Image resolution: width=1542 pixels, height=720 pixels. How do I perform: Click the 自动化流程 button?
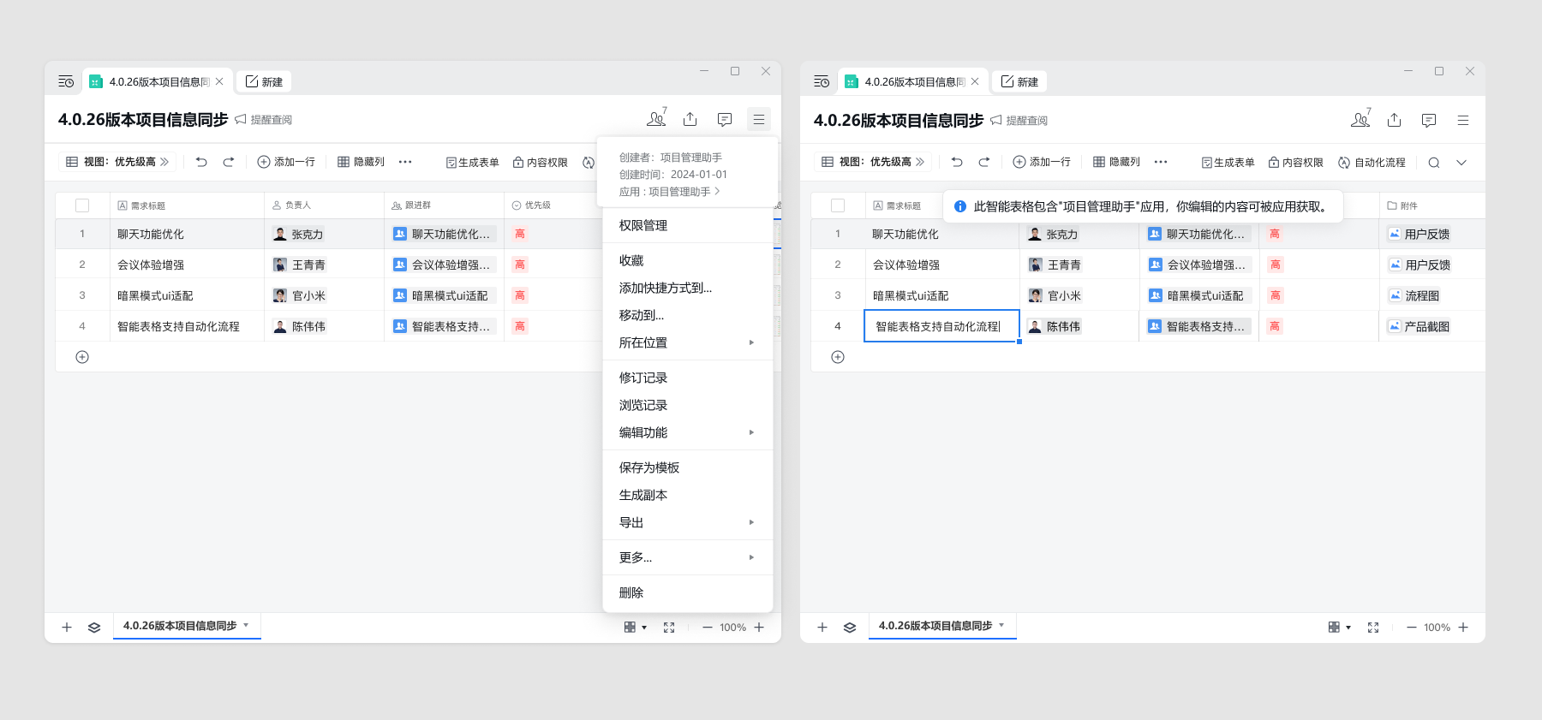pyautogui.click(x=1372, y=163)
